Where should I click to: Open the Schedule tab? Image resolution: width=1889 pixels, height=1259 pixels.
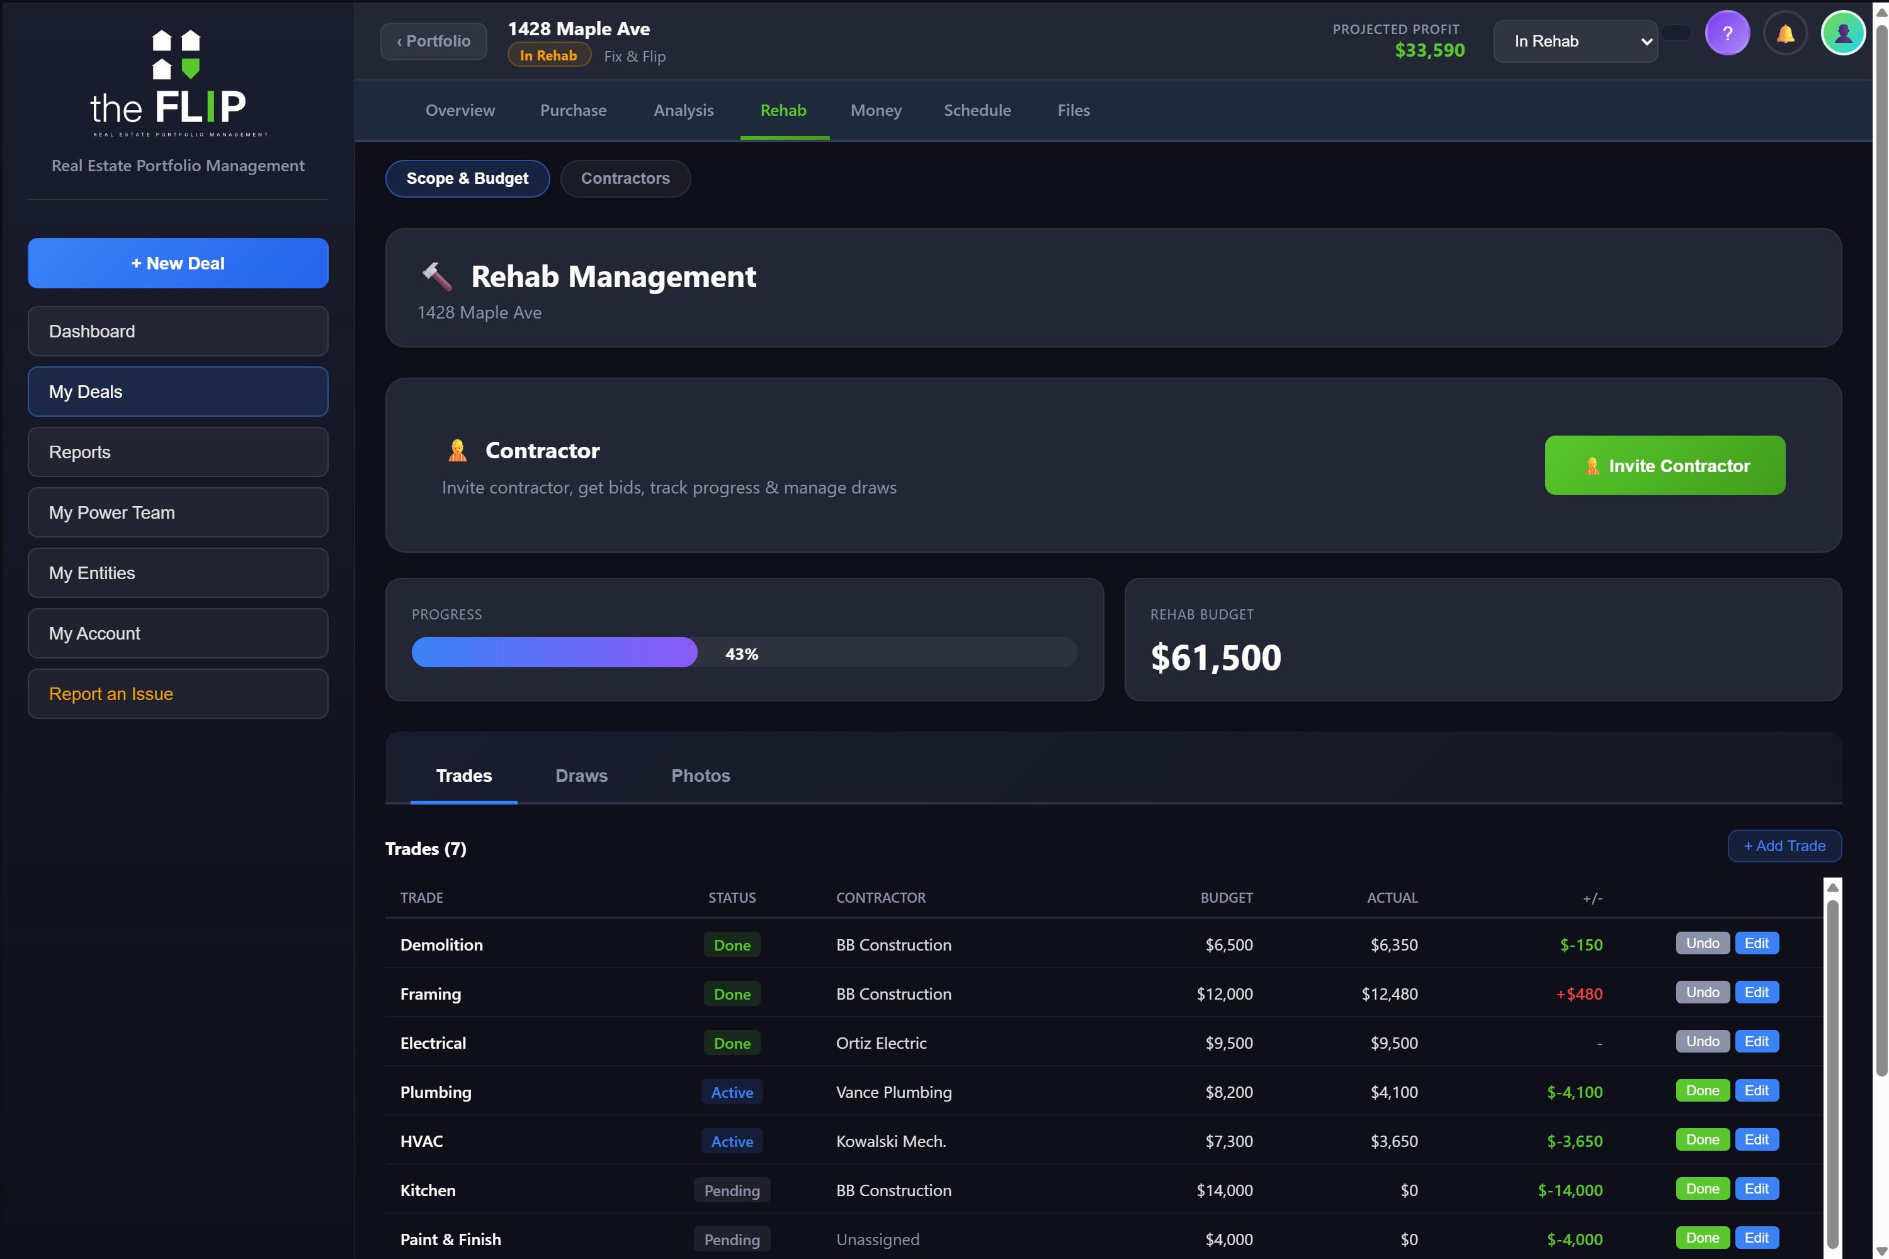[977, 110]
